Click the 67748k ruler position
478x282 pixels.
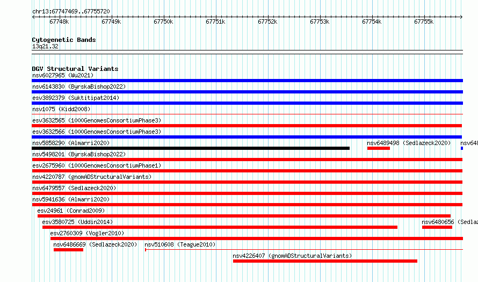(59, 21)
